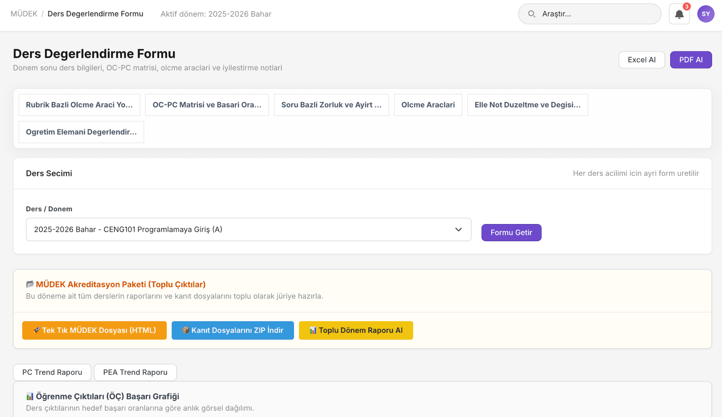Download Kanıt Dosyalarını ZIP İndir
Screen dimensions: 722x417
tap(233, 330)
